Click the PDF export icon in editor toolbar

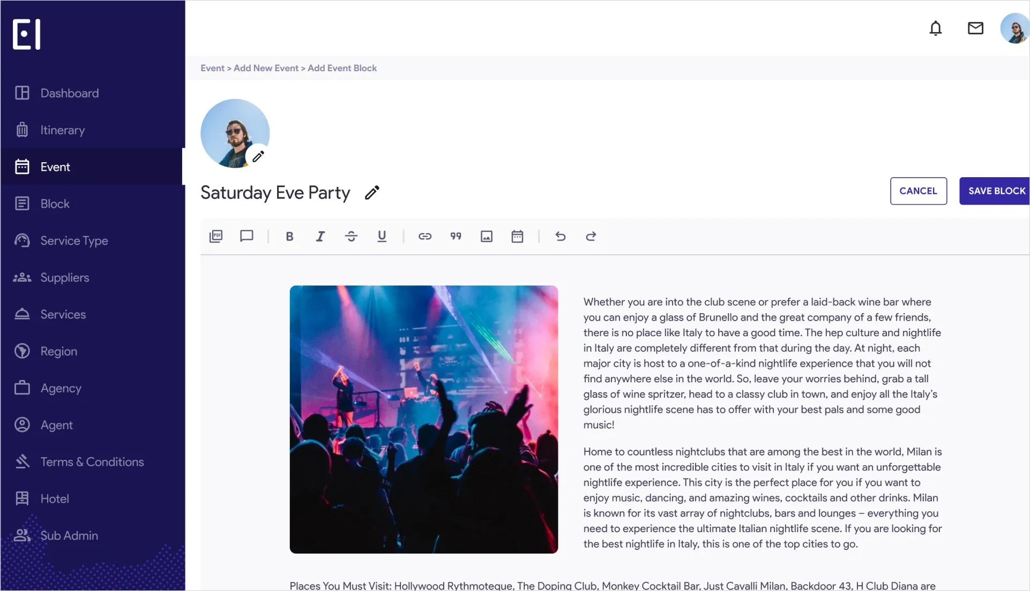216,236
